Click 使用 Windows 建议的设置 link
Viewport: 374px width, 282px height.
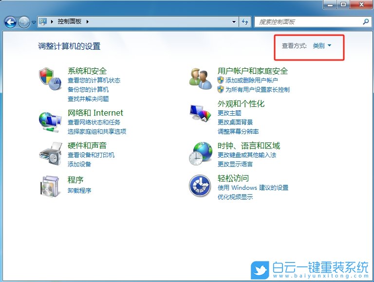(253, 188)
